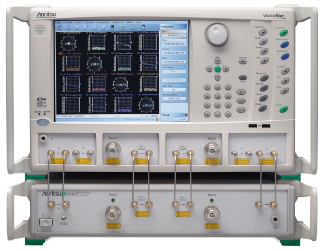
Task: Click the keypad Enter key
Action: click(x=241, y=101)
